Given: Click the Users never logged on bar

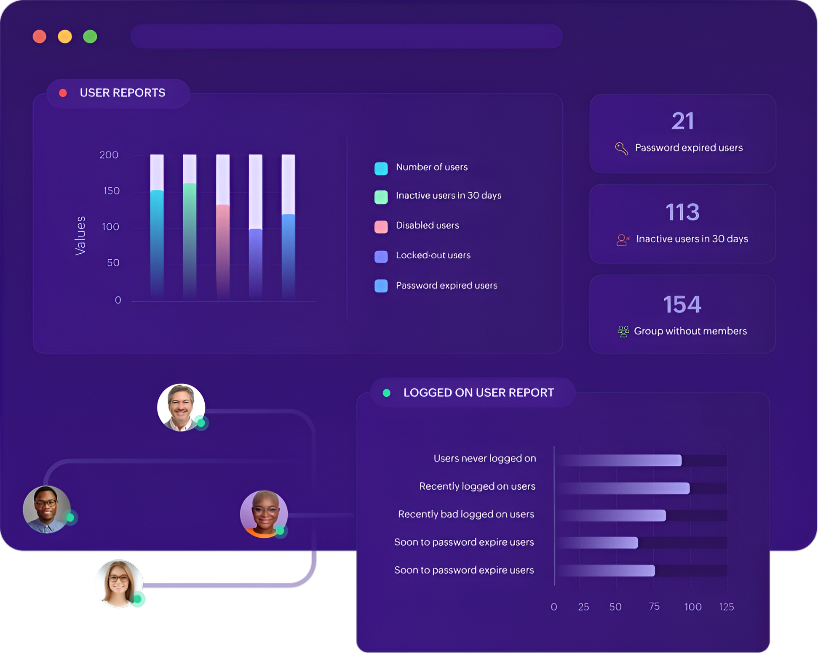Looking at the screenshot, I should [x=619, y=460].
